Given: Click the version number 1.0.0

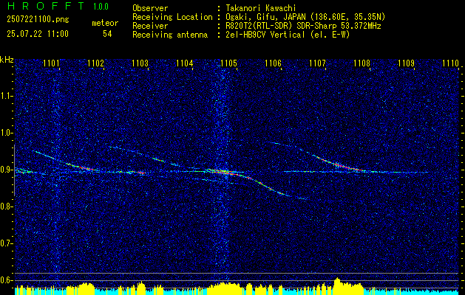Looking at the screenshot, I should pos(101,7).
